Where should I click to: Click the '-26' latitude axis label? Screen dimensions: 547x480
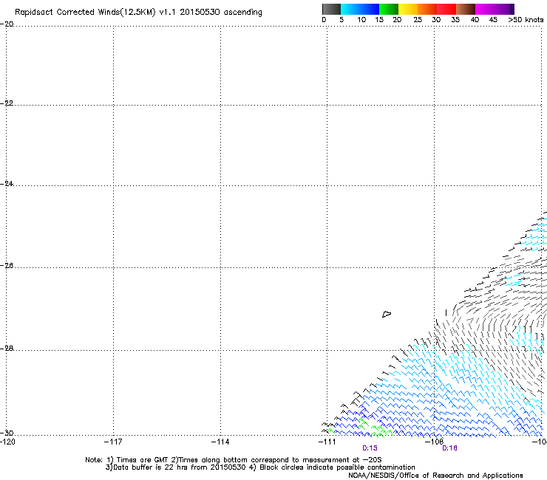click(x=7, y=266)
